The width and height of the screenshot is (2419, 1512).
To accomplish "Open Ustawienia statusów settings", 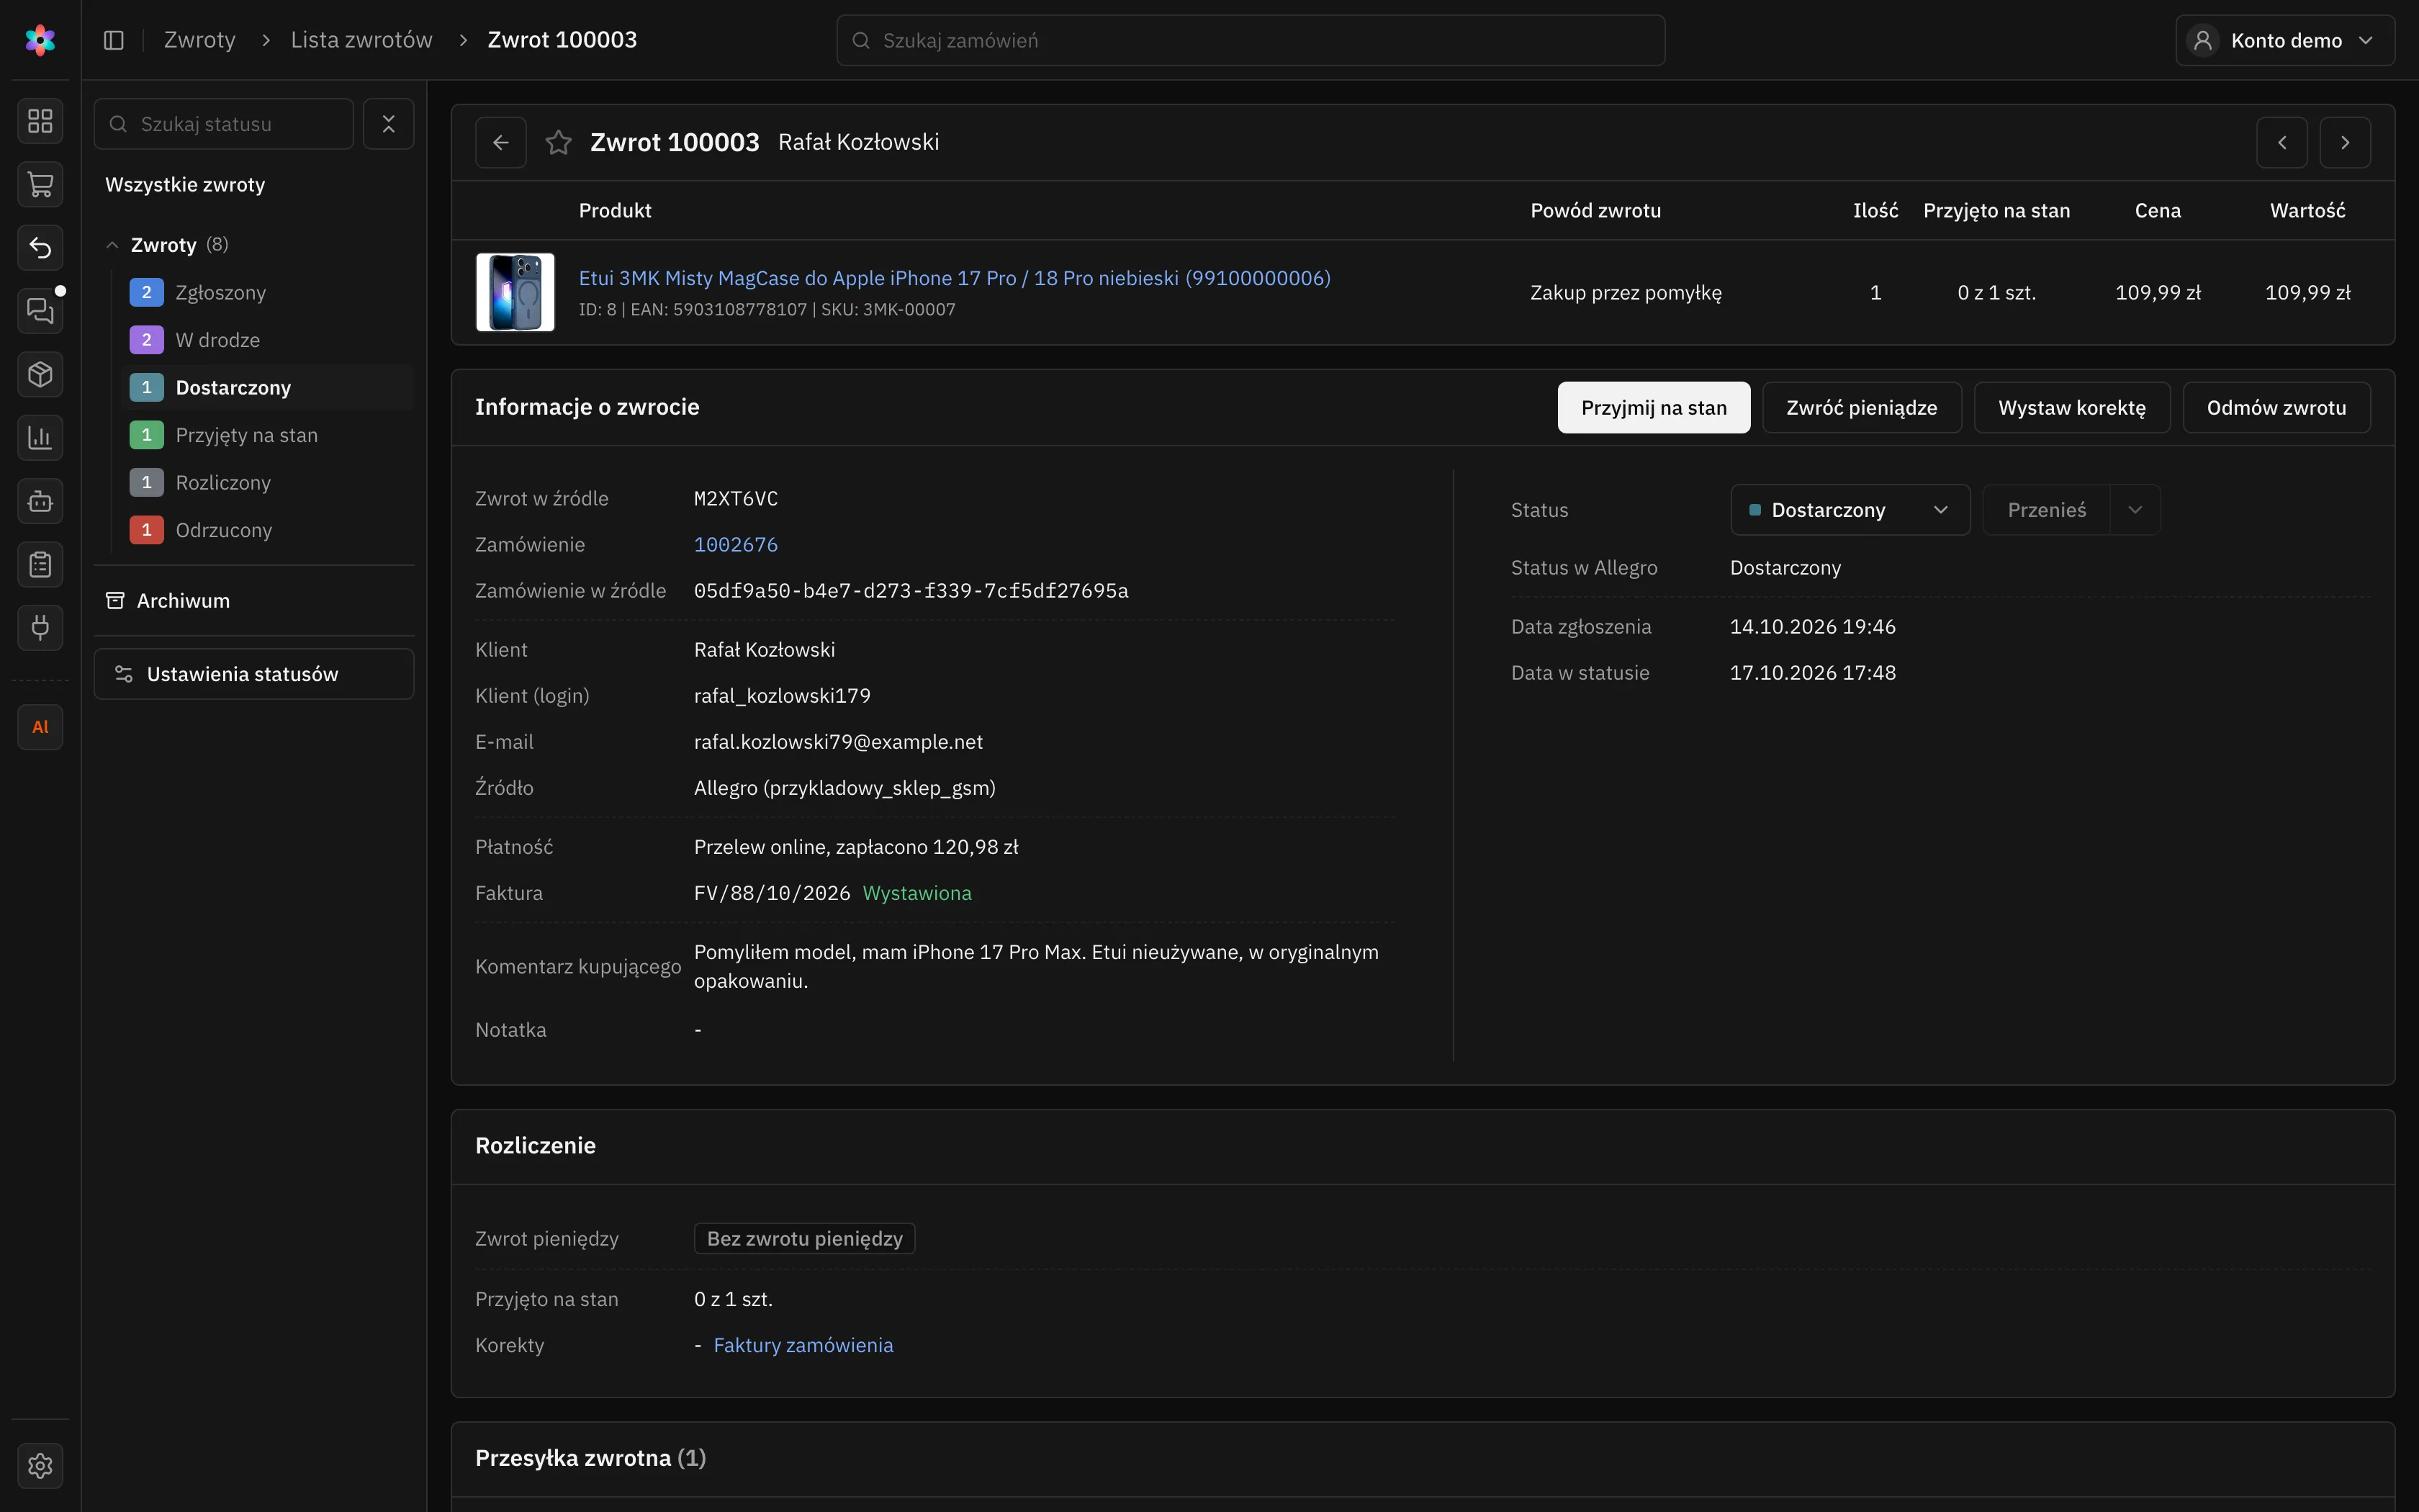I will (254, 674).
